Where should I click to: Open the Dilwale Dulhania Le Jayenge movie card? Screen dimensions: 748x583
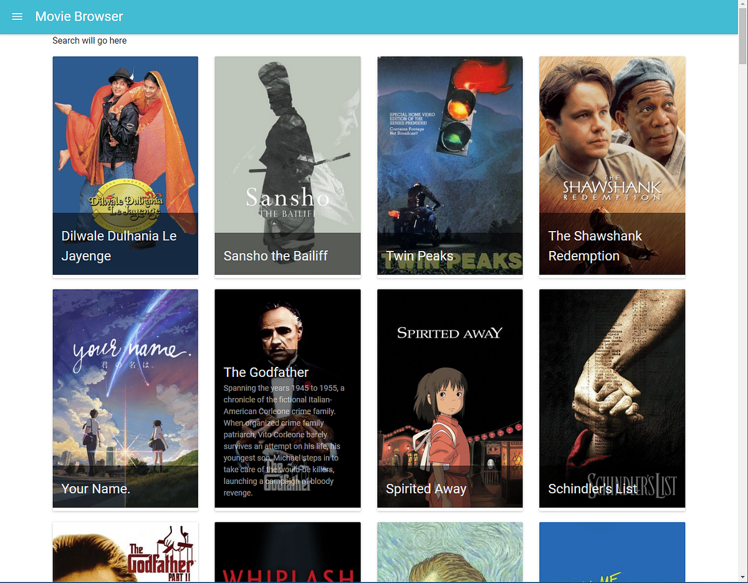[x=125, y=165]
